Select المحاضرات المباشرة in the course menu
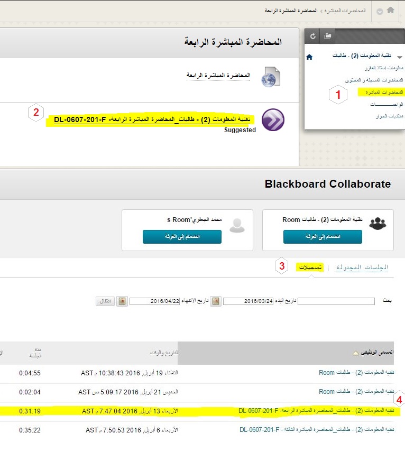 380,93
